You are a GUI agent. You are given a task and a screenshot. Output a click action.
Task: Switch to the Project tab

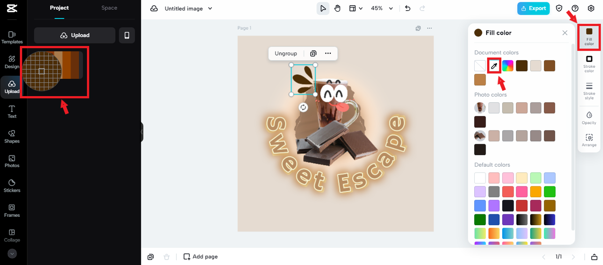tap(59, 8)
